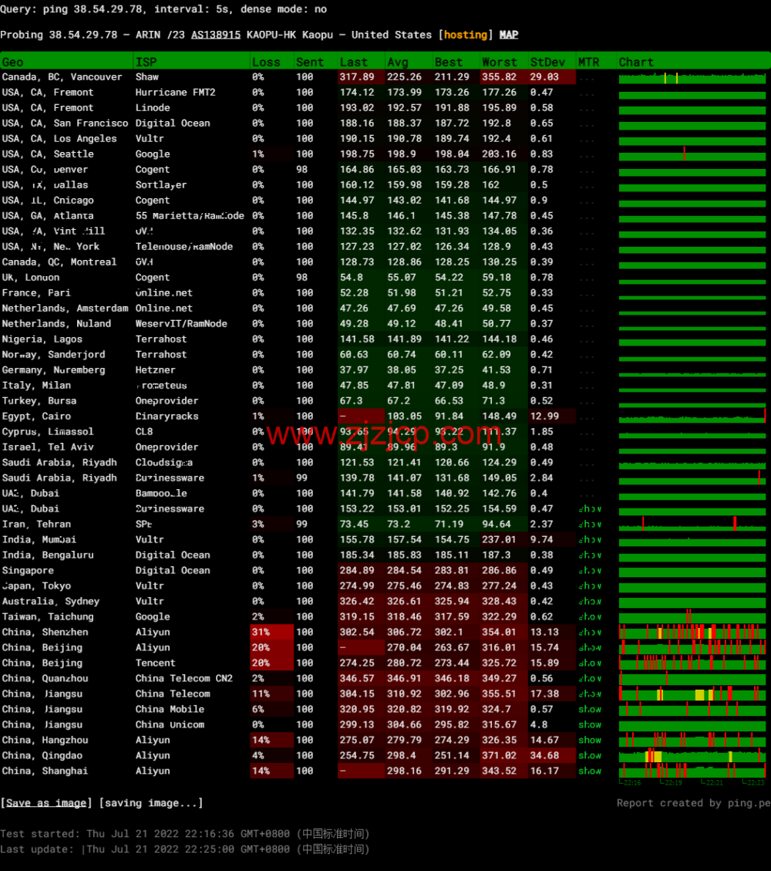
Task: Open MTR for Iran, Tehran row
Action: (590, 525)
